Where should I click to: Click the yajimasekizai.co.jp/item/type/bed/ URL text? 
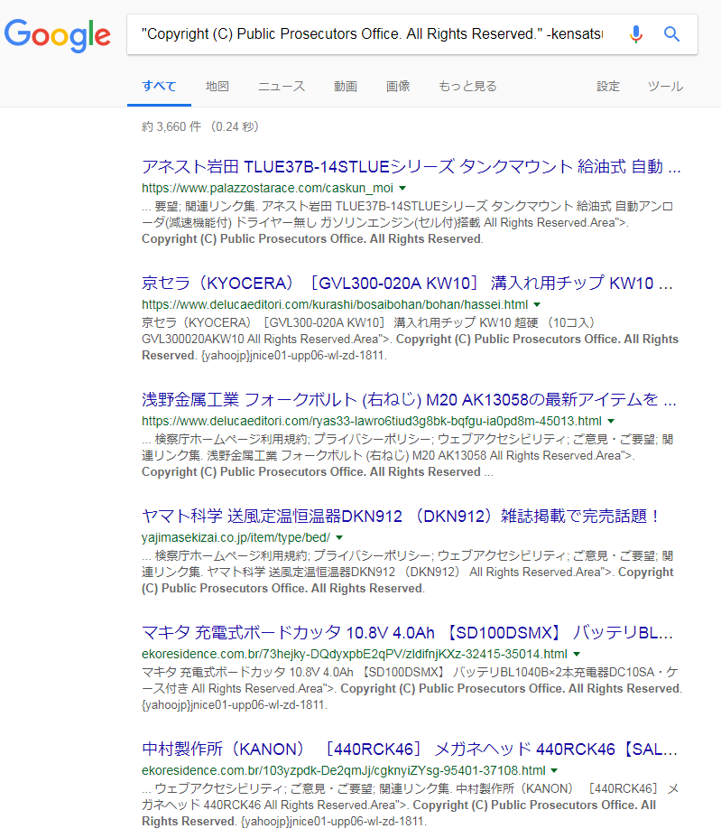tap(236, 537)
